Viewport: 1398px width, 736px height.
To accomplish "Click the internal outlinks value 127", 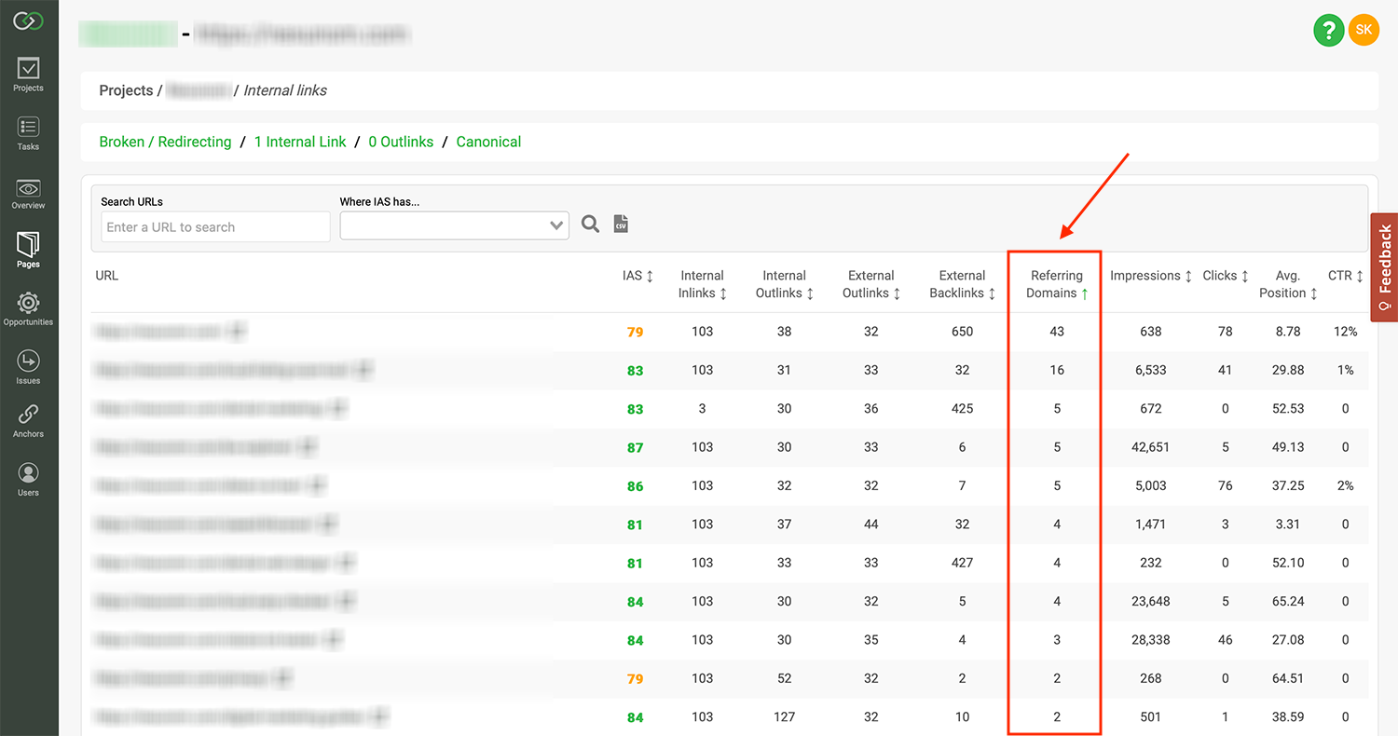I will click(x=784, y=716).
